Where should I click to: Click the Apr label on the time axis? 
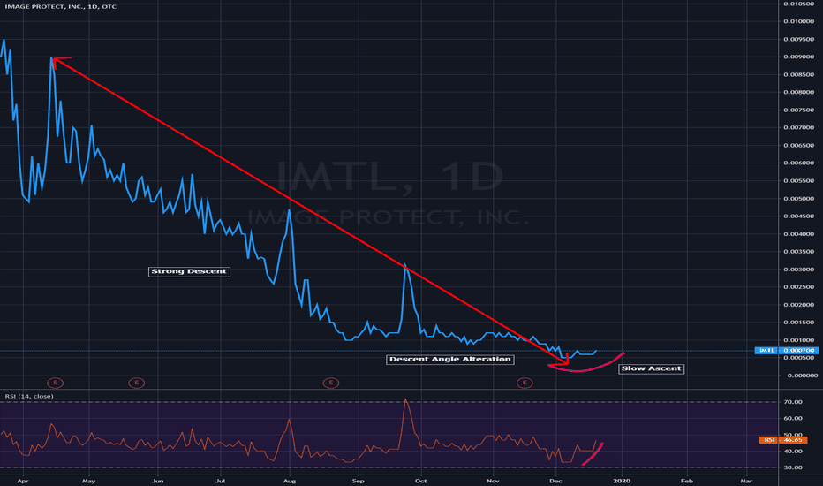[22, 481]
